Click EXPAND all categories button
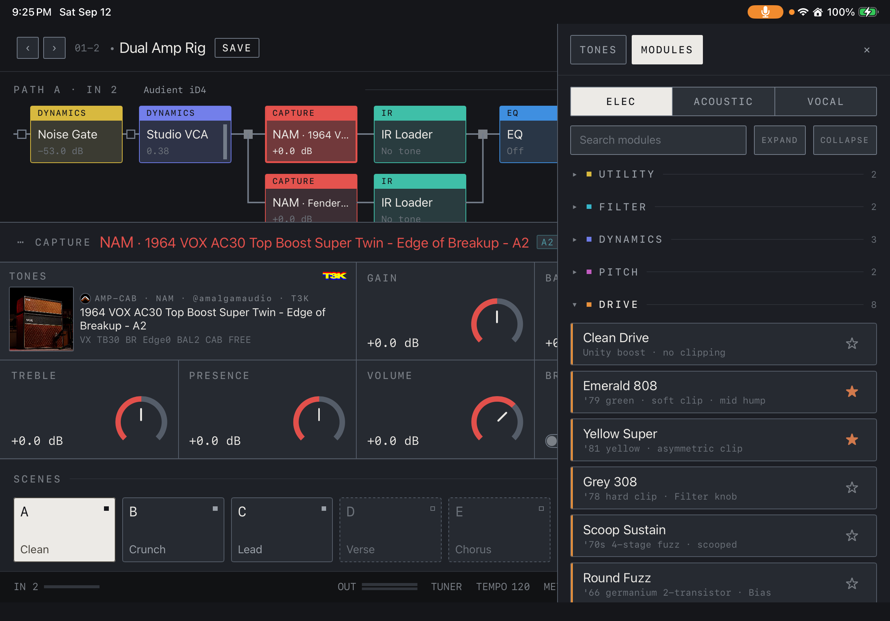 (780, 140)
